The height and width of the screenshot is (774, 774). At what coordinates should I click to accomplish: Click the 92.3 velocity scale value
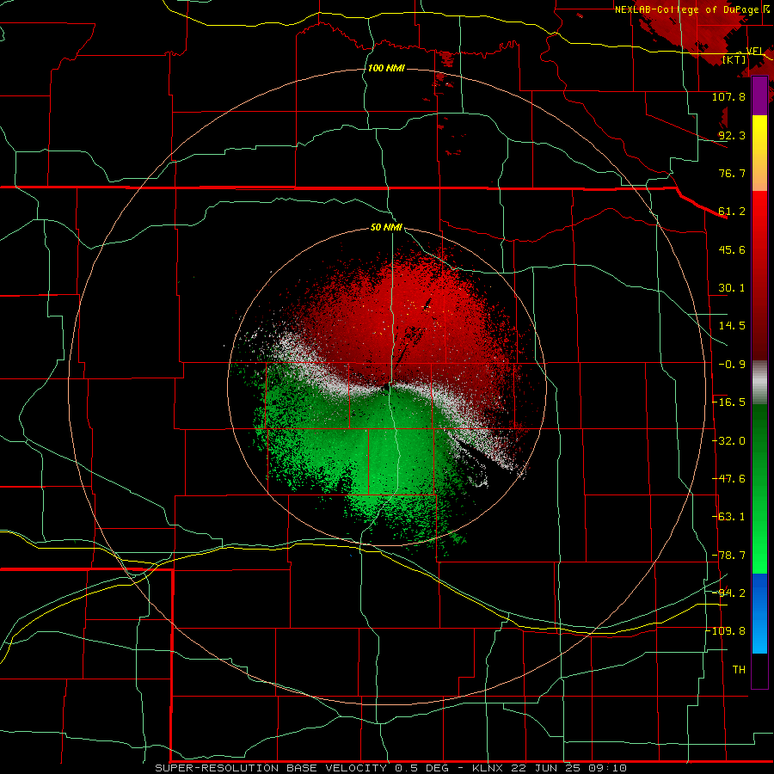[732, 135]
